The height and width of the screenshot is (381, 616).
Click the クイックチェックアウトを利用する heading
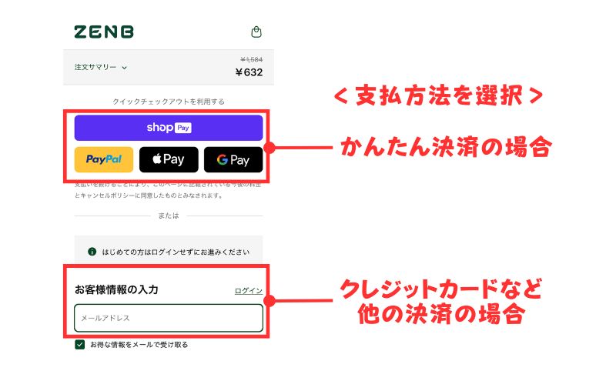[169, 102]
